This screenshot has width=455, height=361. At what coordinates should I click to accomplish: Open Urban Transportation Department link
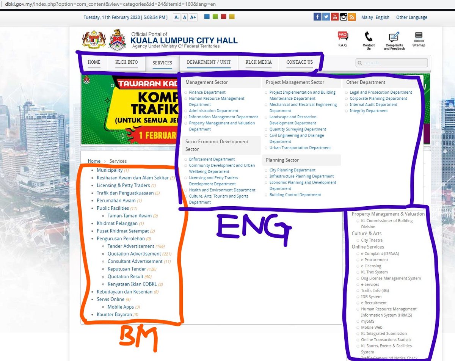point(300,148)
